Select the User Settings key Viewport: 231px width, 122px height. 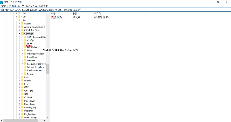click(31, 118)
